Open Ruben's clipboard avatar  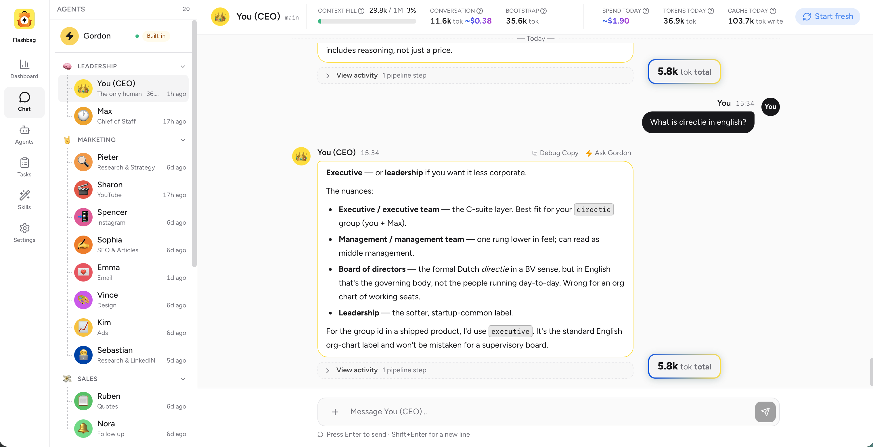(83, 401)
